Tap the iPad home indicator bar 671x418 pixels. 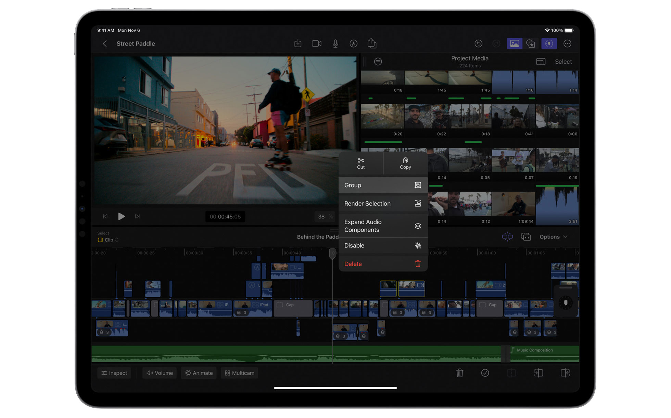click(335, 388)
